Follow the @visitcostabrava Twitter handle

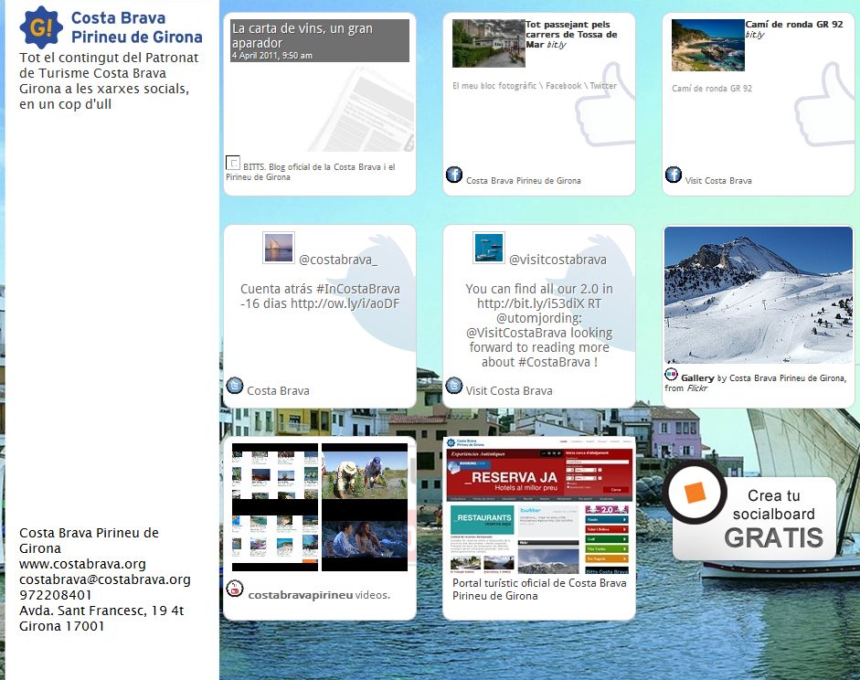point(557,260)
